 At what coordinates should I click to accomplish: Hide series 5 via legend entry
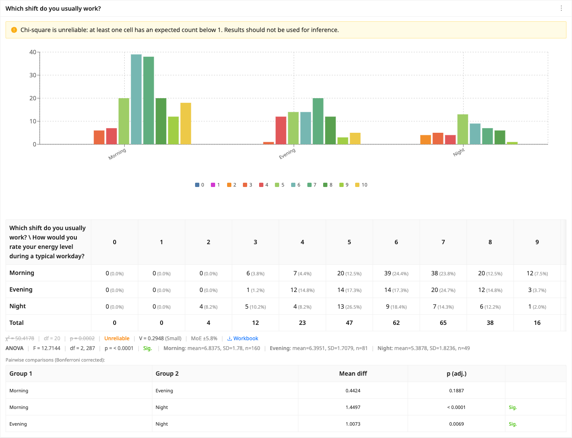[x=280, y=185]
